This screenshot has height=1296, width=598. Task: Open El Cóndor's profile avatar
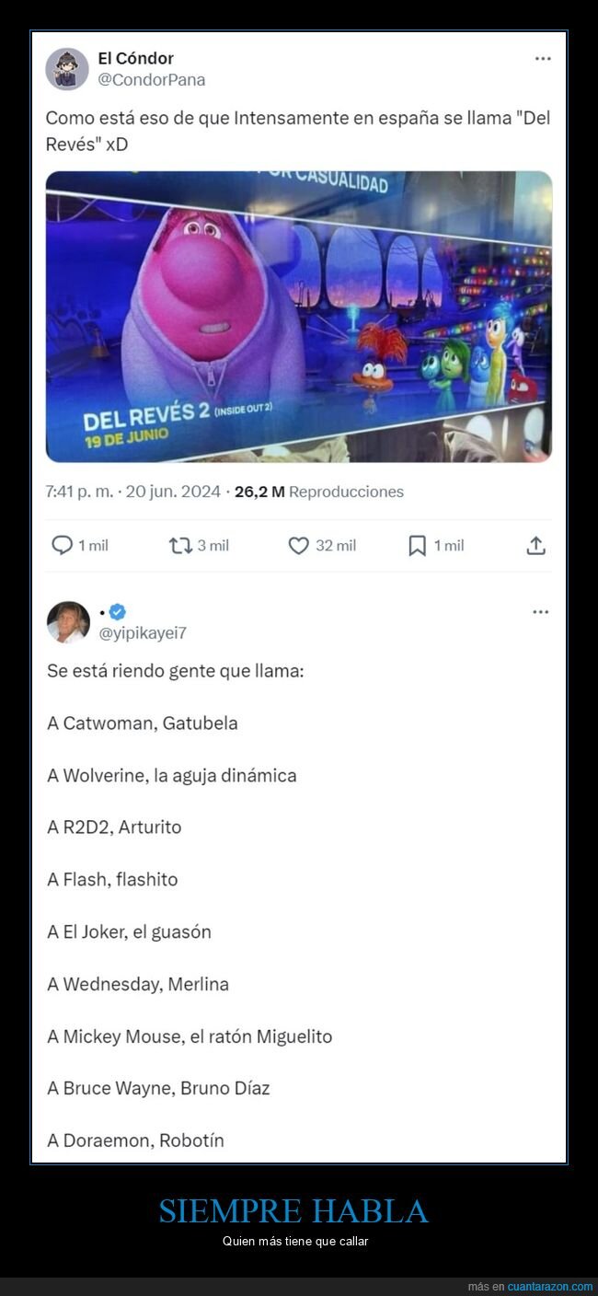click(67, 69)
